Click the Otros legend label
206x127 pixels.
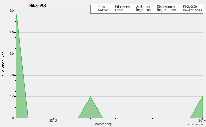tap(119, 10)
